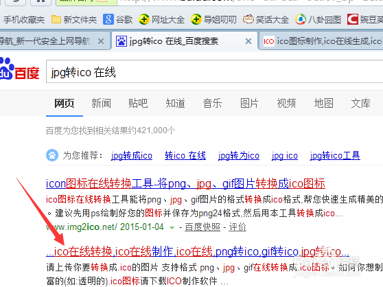Select the jpg转ico 在线_百度搜索 tab

(x=185, y=41)
